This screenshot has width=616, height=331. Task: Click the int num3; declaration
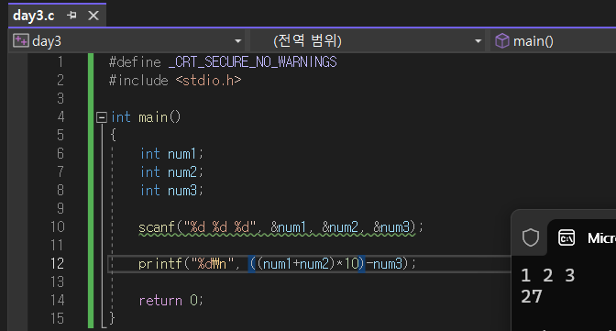click(171, 191)
